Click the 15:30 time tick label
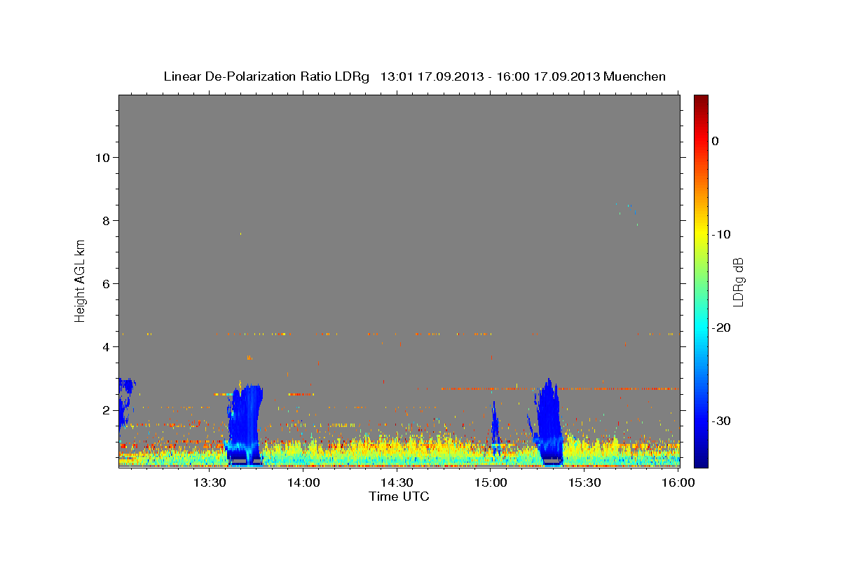Image resolution: width=841 pixels, height=561 pixels. click(584, 482)
